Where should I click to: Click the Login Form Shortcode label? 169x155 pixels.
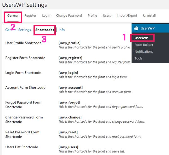[23, 73]
